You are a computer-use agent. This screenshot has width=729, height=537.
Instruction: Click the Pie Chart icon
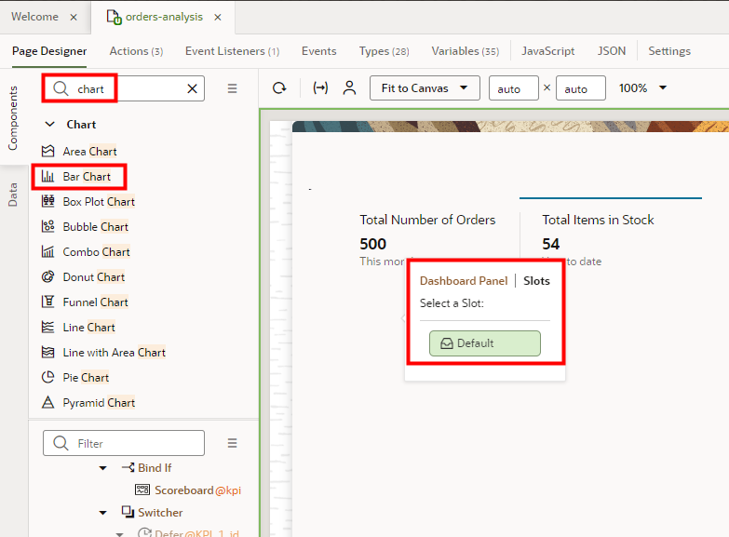click(x=47, y=377)
